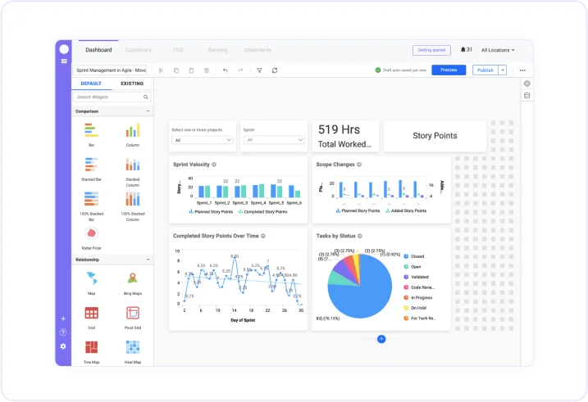Click the copy toolbar icon
The height and width of the screenshot is (402, 588).
[x=176, y=70]
